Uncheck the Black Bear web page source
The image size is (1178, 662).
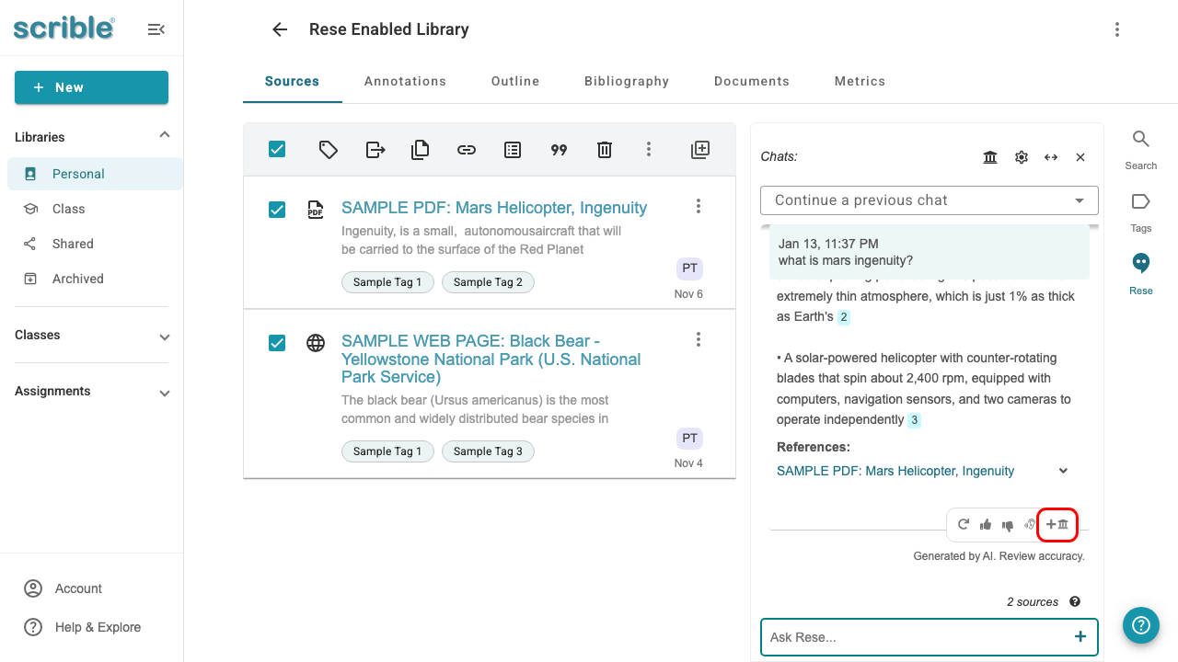pyautogui.click(x=276, y=342)
